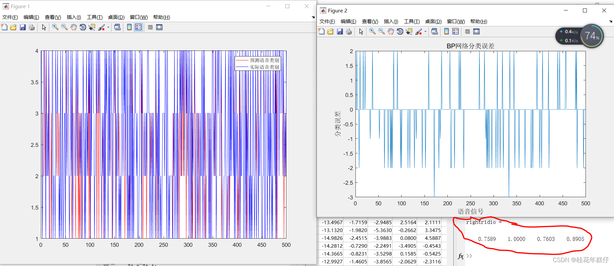The image size is (614, 266).
Task: Select Brush data tool in Figure 1
Action: (x=101, y=27)
